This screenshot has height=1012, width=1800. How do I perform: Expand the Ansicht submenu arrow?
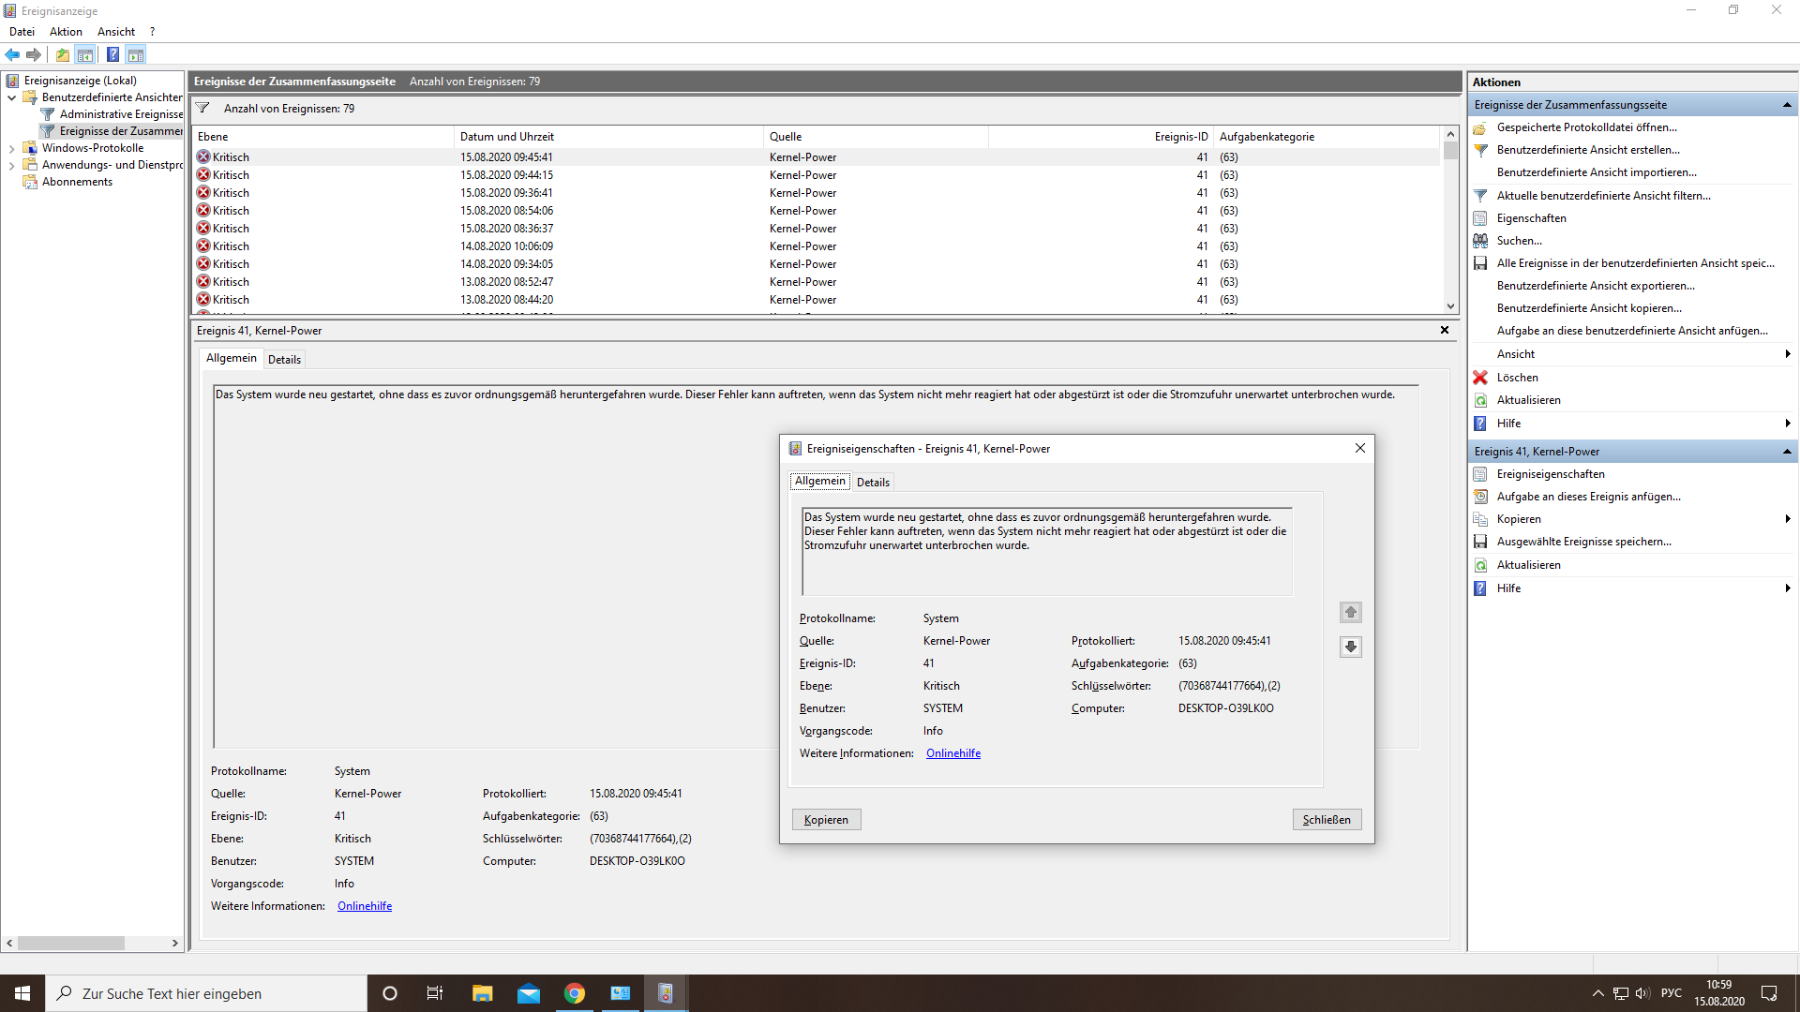1788,354
